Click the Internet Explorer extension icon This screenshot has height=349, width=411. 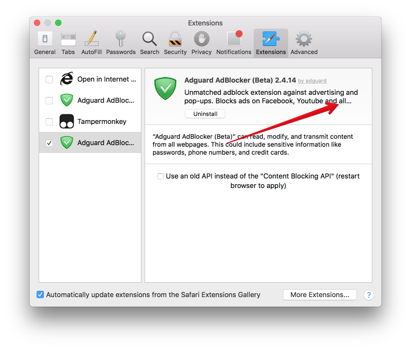click(67, 79)
